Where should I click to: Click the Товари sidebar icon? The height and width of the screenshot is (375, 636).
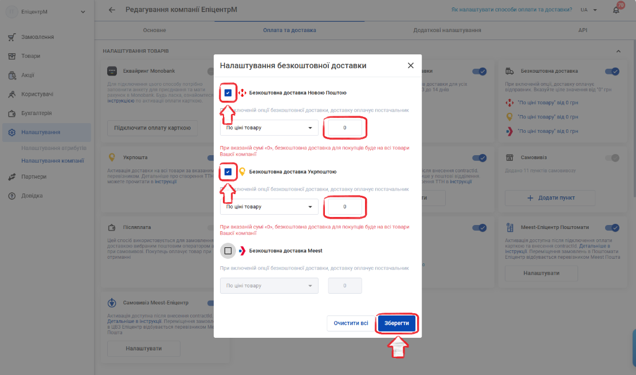click(x=12, y=56)
